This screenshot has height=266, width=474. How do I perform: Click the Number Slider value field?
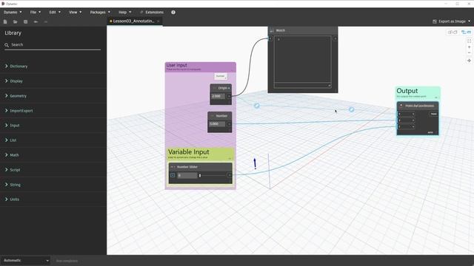187,175
